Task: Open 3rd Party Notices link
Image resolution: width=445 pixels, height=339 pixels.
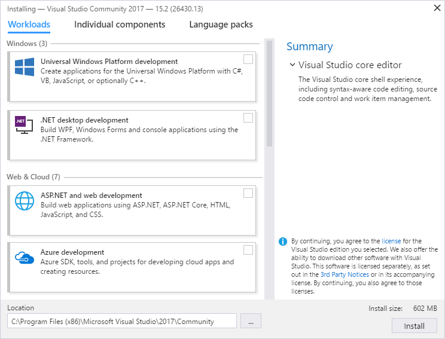Action: click(x=345, y=274)
